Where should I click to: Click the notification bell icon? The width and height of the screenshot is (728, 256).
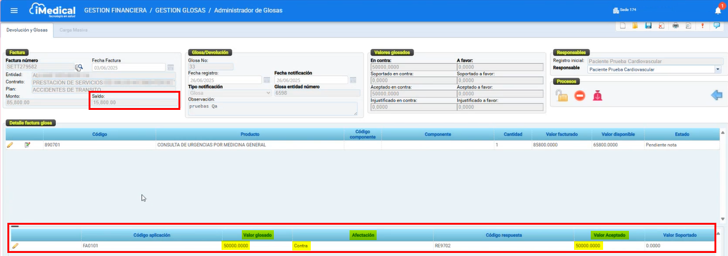pos(718,10)
